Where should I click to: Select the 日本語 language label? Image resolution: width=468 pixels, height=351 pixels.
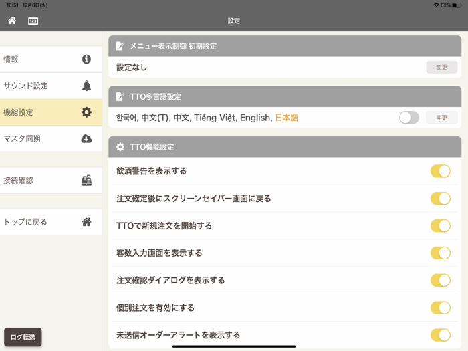tap(287, 118)
